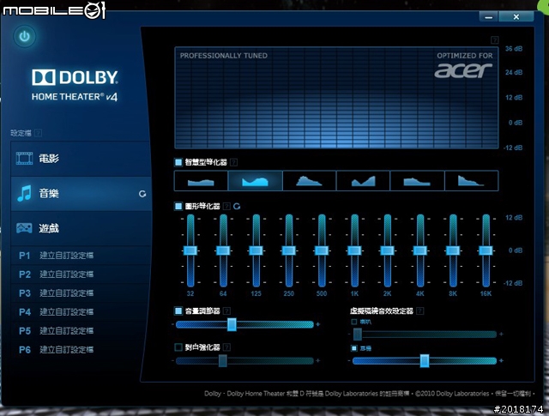Click the 250 Hz equalizer slider handle
Viewport: 549px width, 416px height.
tap(289, 250)
